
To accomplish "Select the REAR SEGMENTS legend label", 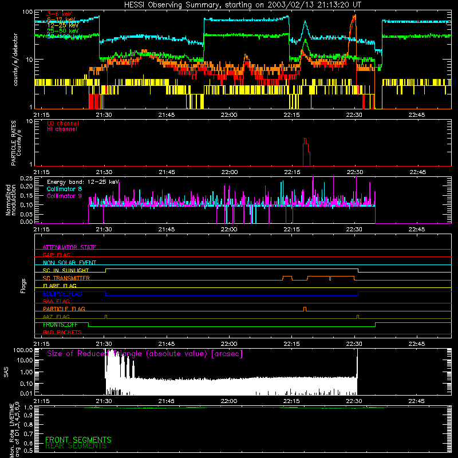I will point(76,446).
